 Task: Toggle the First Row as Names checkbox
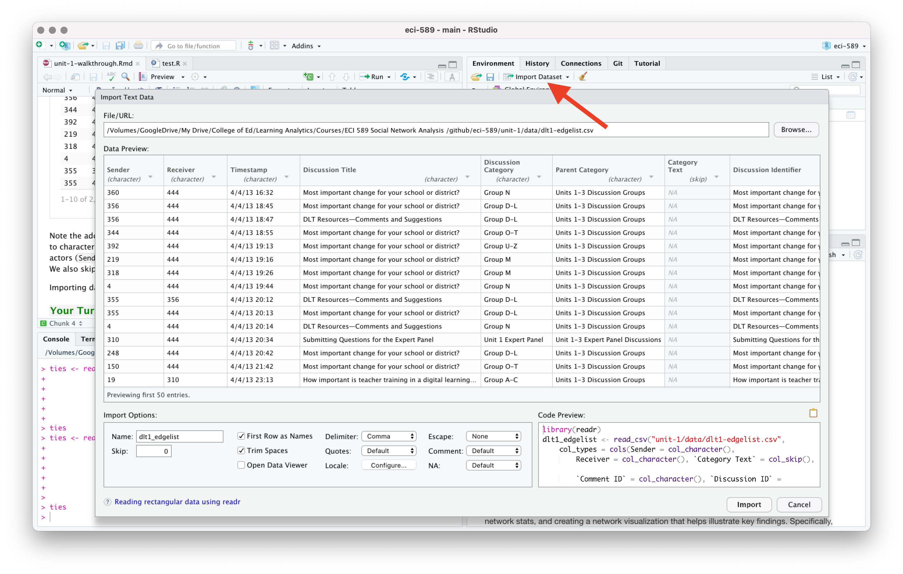241,436
